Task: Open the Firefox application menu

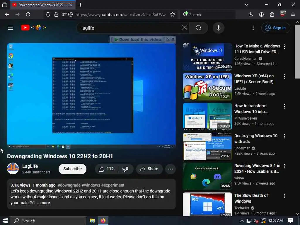Action: click(x=293, y=15)
